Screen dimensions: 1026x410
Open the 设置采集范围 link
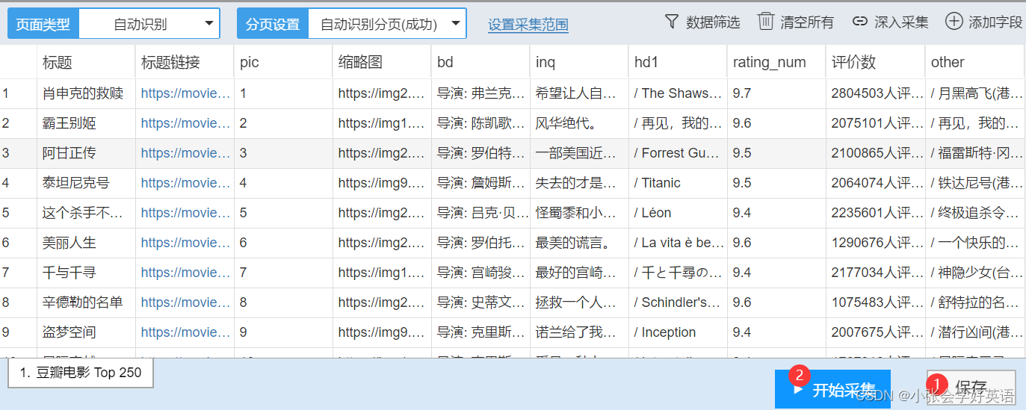[x=528, y=25]
